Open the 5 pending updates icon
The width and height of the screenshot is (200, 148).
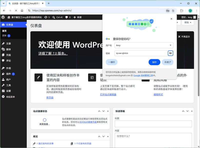(47, 17)
